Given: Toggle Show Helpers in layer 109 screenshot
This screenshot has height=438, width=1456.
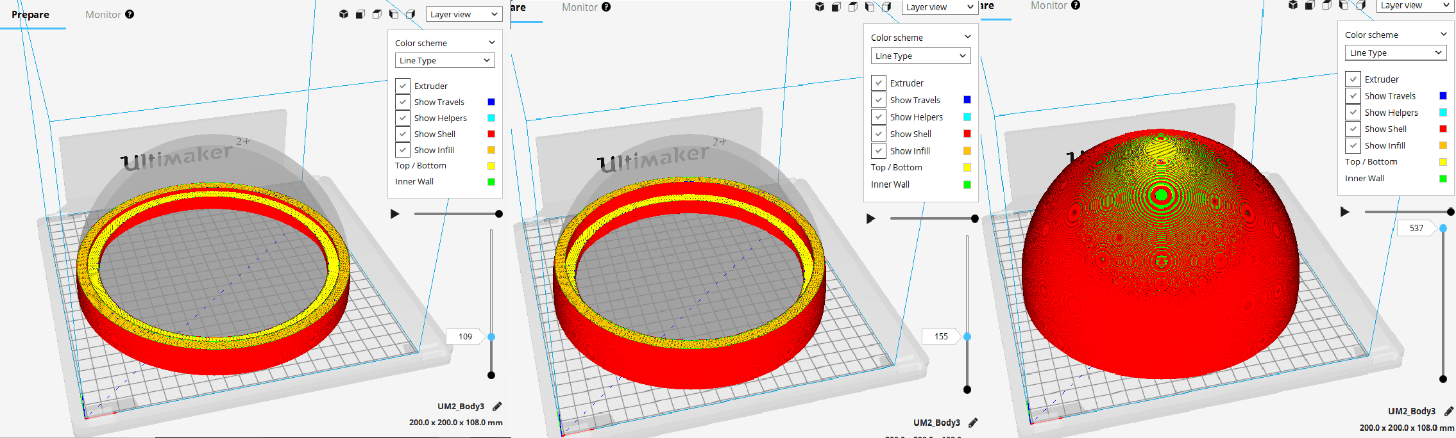Looking at the screenshot, I should click(403, 118).
